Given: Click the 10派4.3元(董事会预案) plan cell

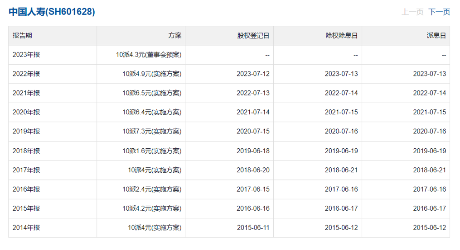Looking at the screenshot, I should (149, 55).
